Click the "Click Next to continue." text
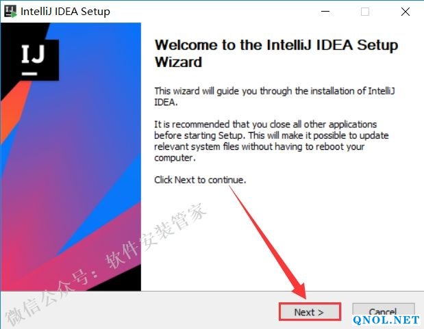 tap(200, 180)
